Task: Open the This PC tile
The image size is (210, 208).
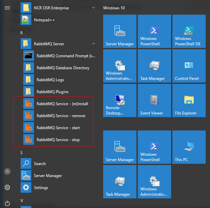Action: (x=189, y=147)
